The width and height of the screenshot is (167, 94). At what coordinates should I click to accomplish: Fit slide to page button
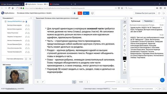[124, 82]
